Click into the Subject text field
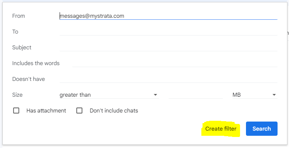 (x=169, y=47)
